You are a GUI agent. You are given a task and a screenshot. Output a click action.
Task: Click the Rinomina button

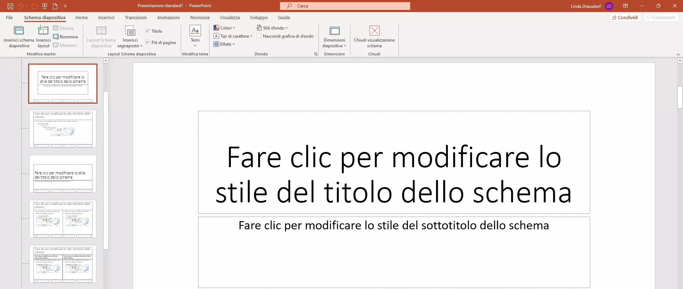65,37
